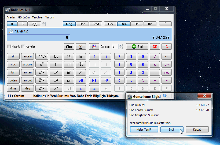Click the MR memory recall button
220x145 pixels.
click(x=106, y=80)
